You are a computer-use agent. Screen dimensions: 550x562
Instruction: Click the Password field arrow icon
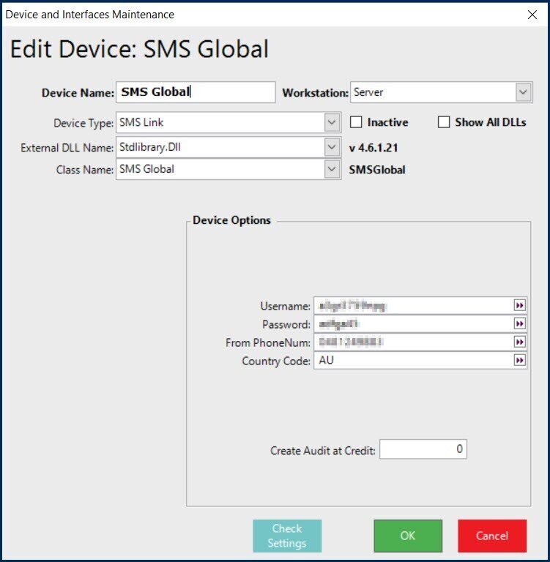tap(520, 323)
